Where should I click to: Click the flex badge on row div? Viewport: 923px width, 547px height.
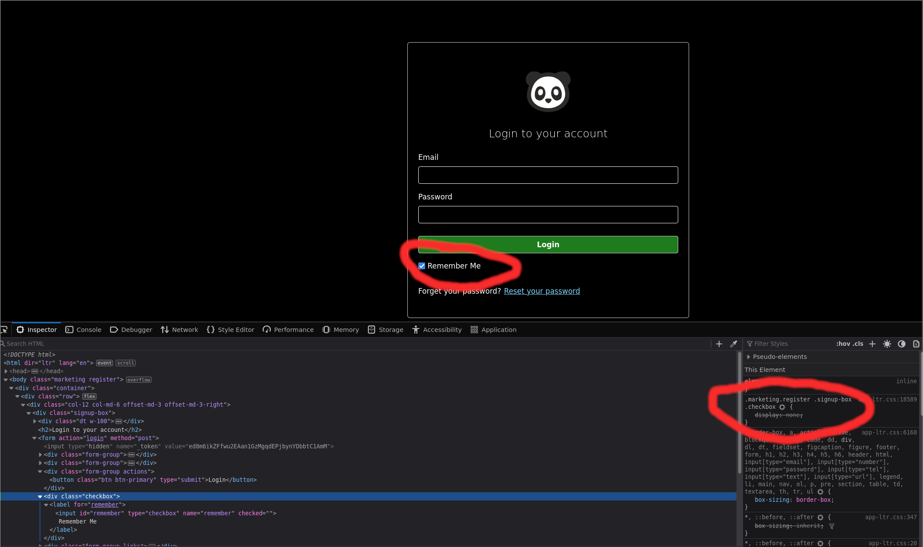pyautogui.click(x=90, y=396)
